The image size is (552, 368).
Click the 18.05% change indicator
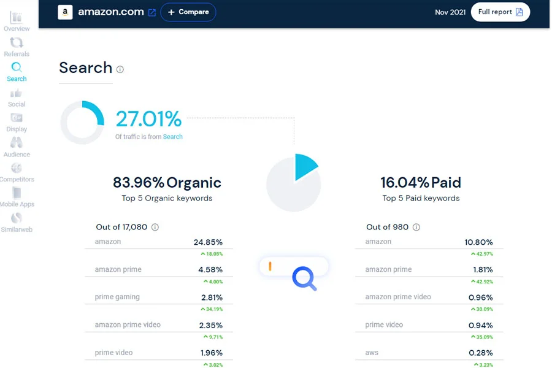point(212,254)
